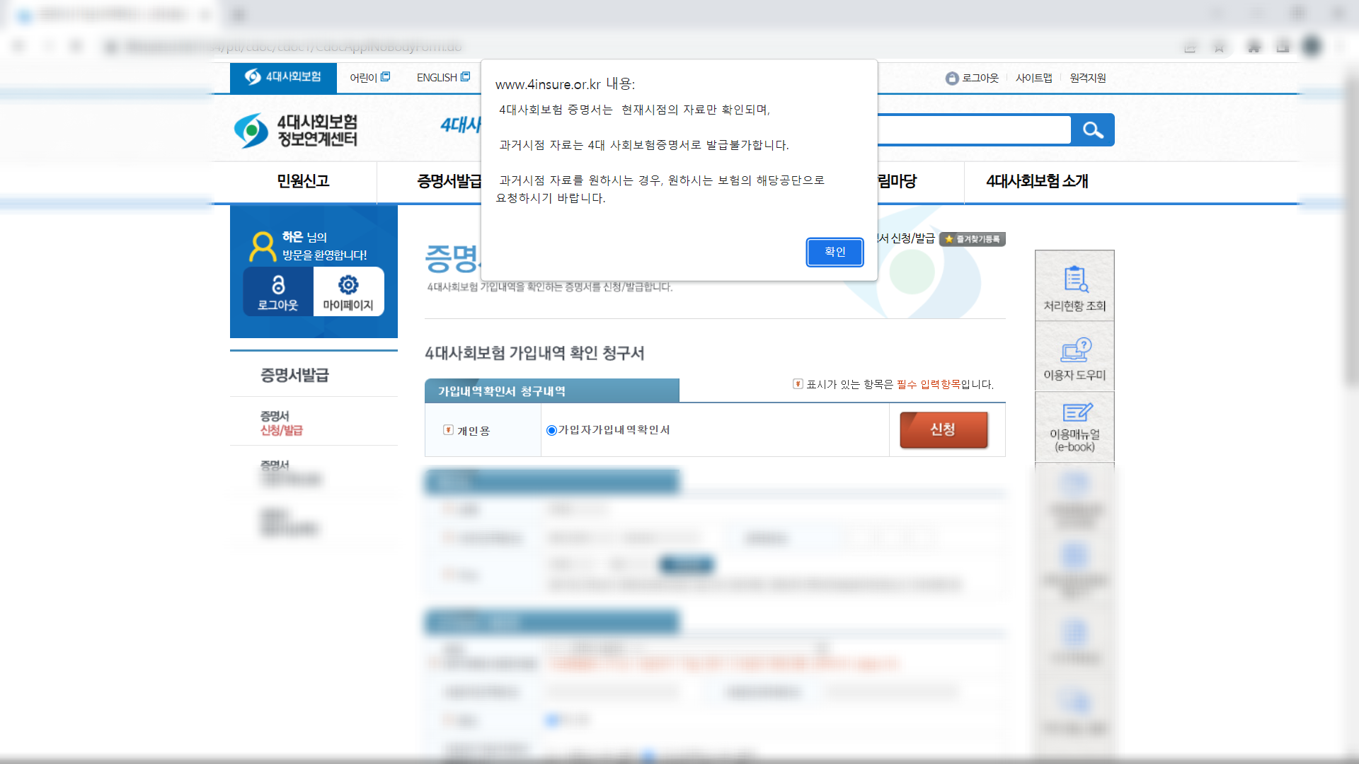Select the 가입자가입내역확인서 radio button
This screenshot has height=764, width=1359.
coord(551,429)
